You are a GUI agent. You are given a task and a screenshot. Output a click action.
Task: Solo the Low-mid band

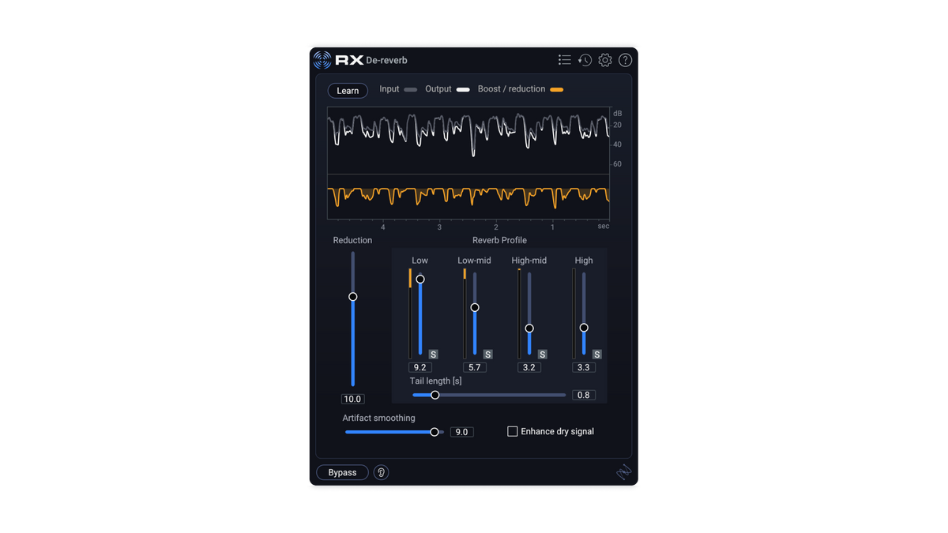[x=487, y=355]
